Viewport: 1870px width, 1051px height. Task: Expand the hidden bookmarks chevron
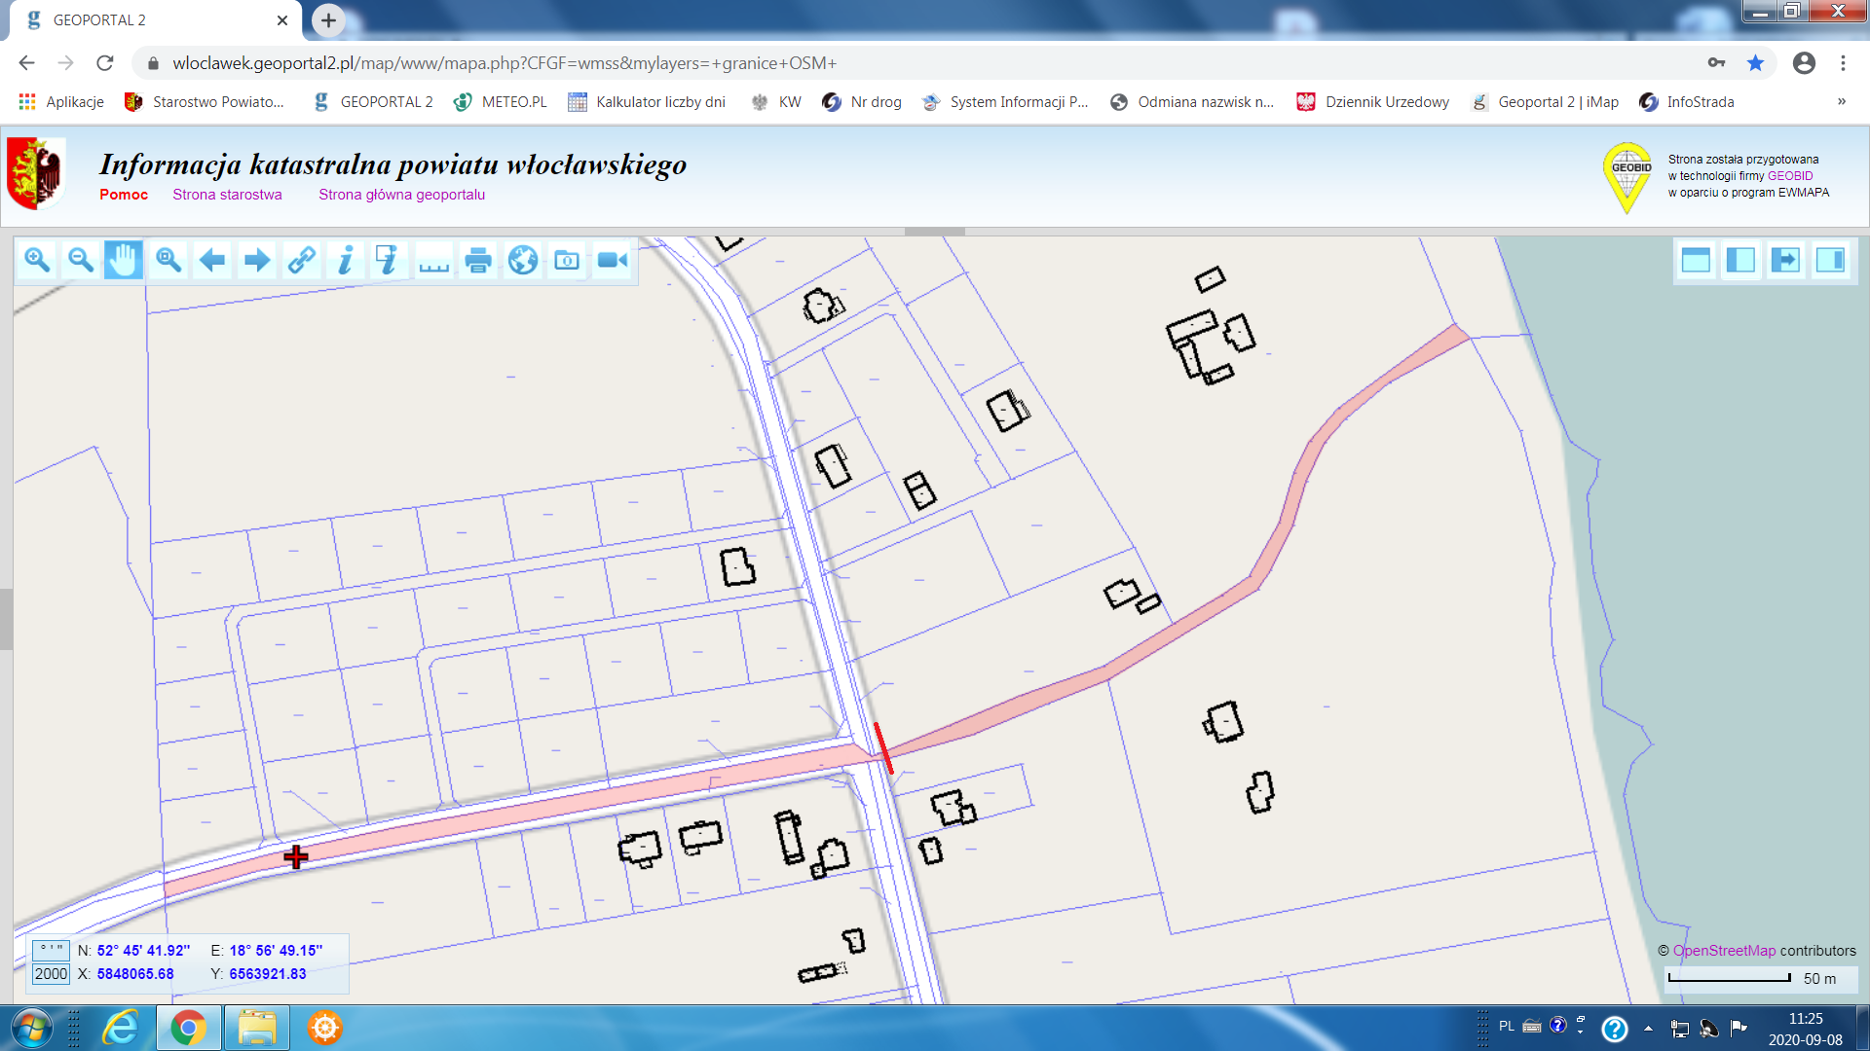[x=1842, y=101]
